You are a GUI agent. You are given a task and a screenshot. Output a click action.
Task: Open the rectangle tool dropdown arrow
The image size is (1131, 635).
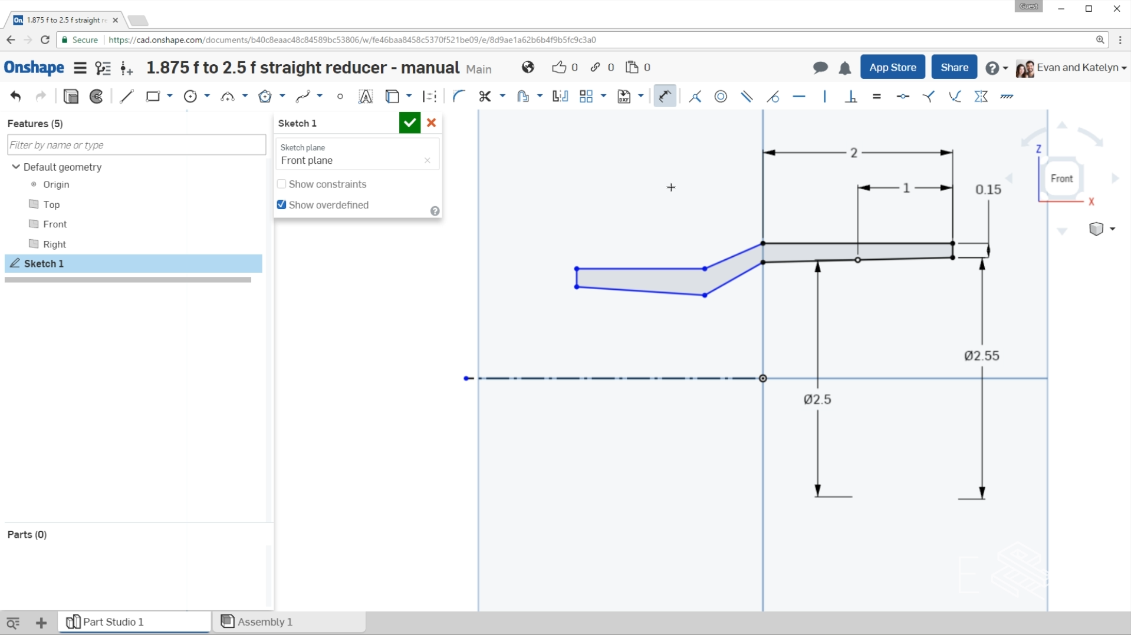[170, 96]
